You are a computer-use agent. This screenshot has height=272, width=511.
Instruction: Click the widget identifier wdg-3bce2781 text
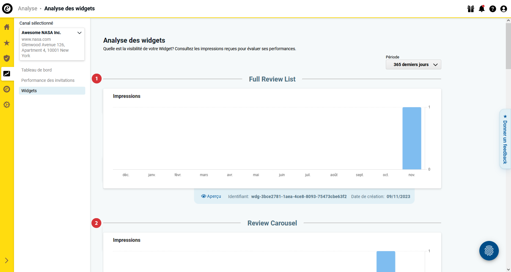[299, 197]
